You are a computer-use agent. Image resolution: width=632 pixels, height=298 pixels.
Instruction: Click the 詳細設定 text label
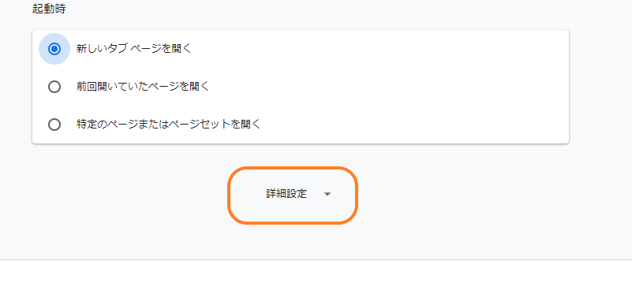(x=286, y=194)
